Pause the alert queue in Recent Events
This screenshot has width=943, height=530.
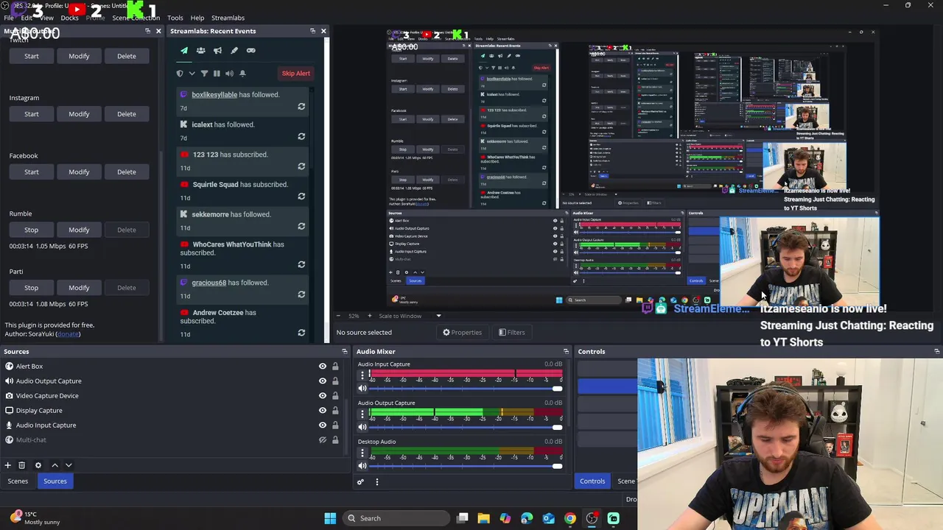[217, 74]
